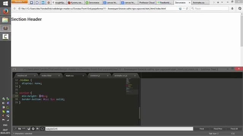This screenshot has height=136, width=243.
Task: Close the active 'Заголовок' browser tab
Action: pyautogui.click(x=189, y=3)
